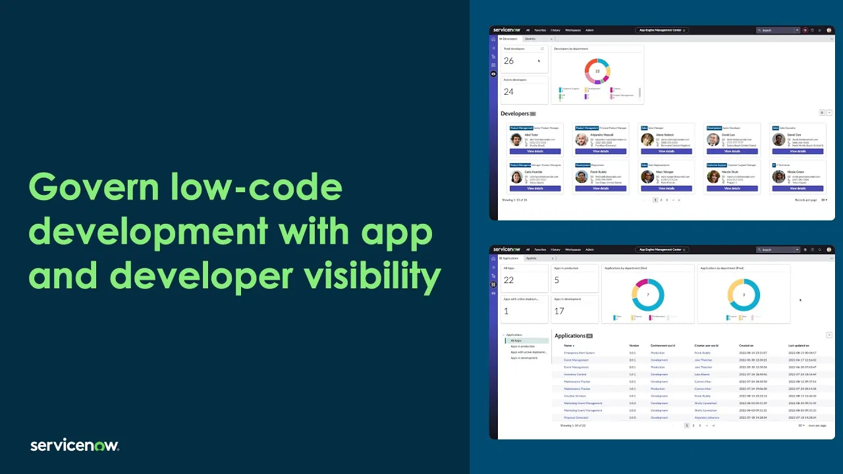
Task: Favorite App Engine Management Center in Applications window
Action: 684,250
